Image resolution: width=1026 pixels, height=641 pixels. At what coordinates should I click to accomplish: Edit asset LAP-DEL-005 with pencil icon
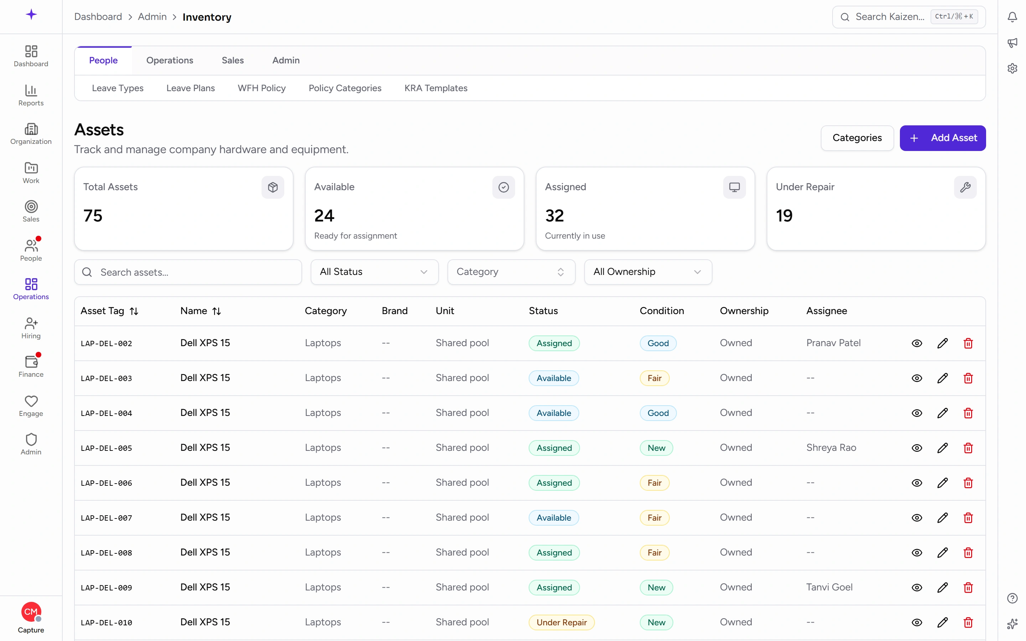coord(942,448)
